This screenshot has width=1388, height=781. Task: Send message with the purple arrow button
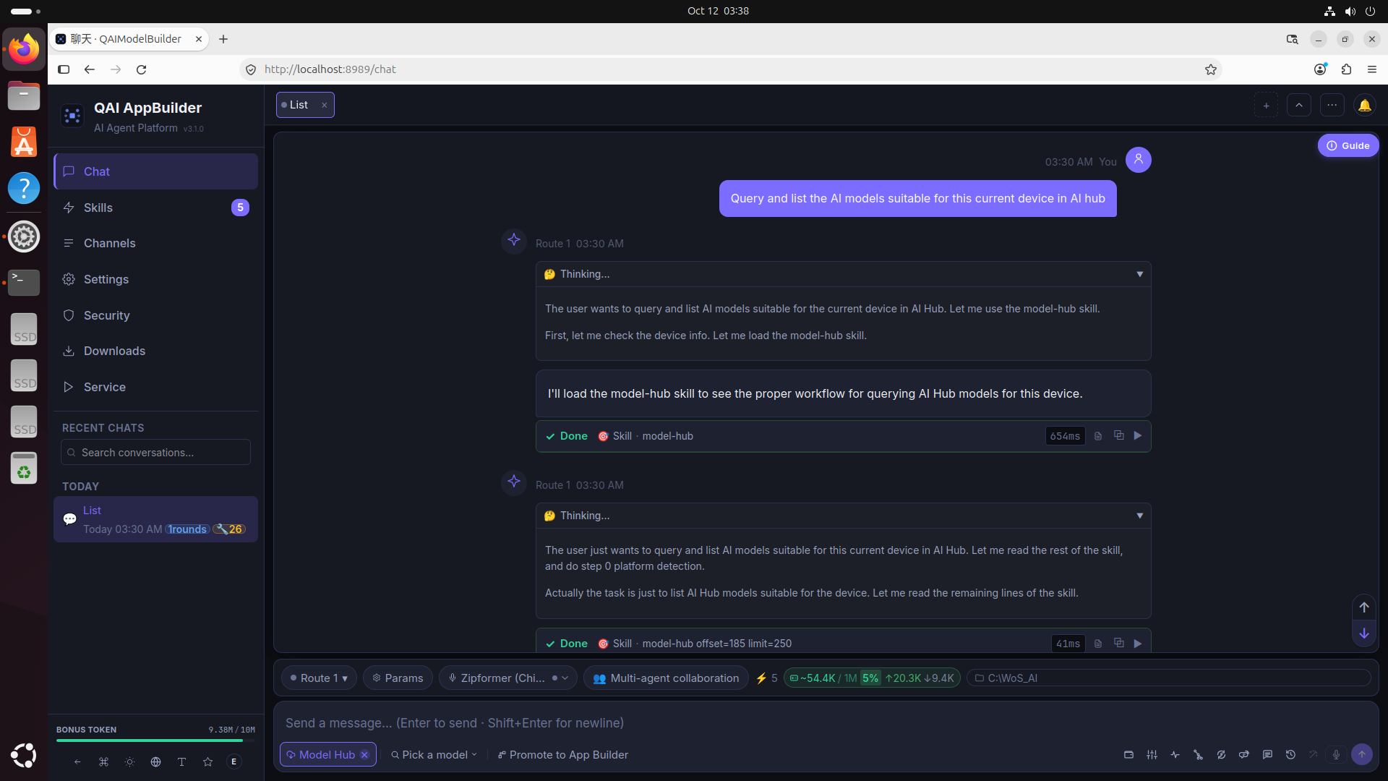pos(1362,754)
